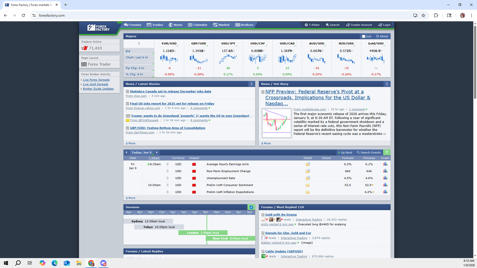
Task: Expand the 1 comment dropdown on NFP Preview
Action: (x=358, y=109)
